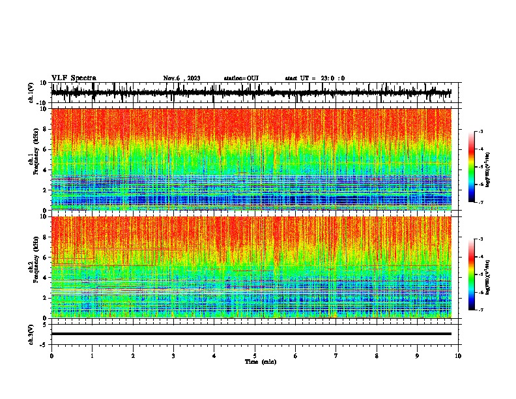Click time axis tick label 4
This screenshot has height=399, width=516.
(x=214, y=356)
